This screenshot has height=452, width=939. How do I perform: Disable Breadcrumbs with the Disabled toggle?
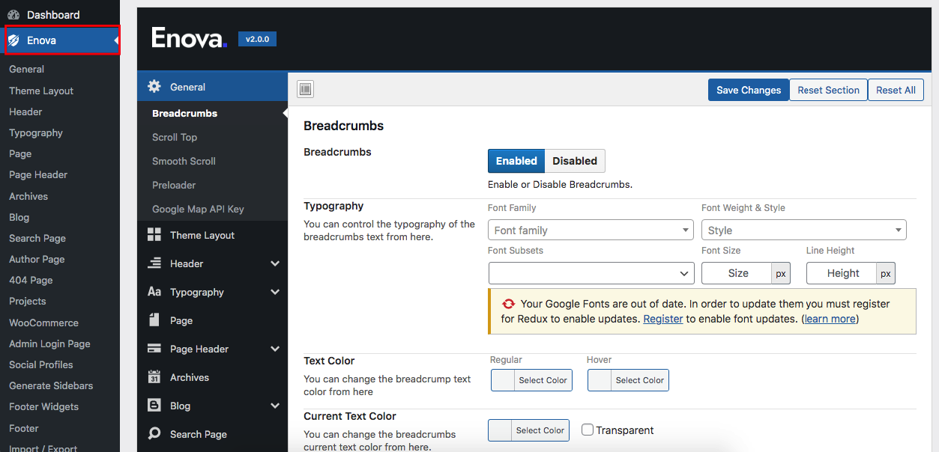575,161
